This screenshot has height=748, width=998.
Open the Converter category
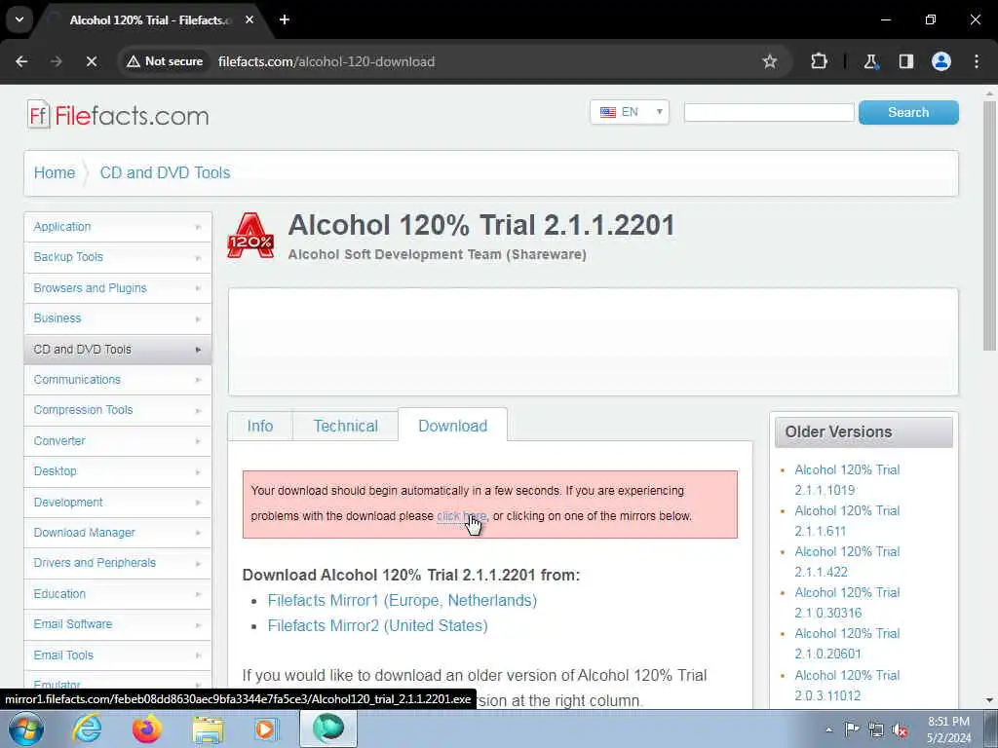click(x=118, y=441)
